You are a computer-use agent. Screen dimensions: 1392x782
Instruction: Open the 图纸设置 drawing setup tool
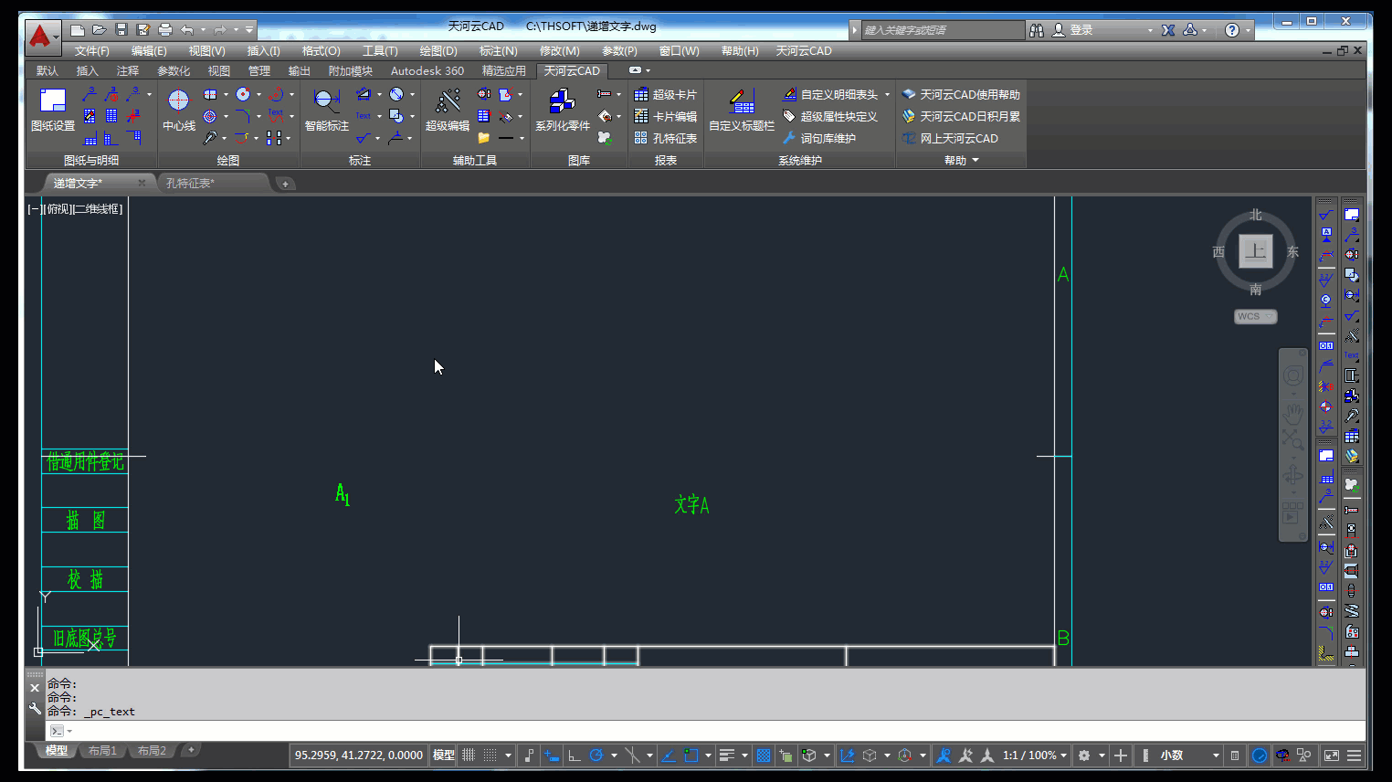[x=53, y=108]
